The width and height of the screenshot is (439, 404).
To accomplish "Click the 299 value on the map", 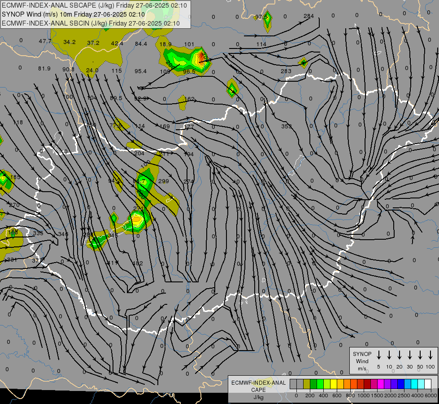I will (164, 181).
